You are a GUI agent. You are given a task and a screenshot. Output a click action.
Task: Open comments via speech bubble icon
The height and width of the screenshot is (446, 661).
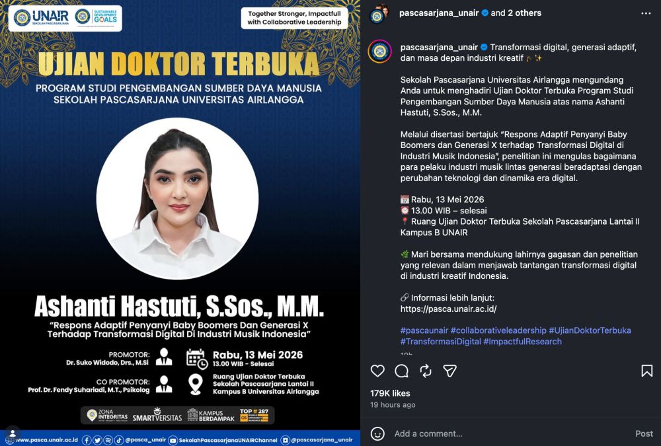pyautogui.click(x=401, y=371)
